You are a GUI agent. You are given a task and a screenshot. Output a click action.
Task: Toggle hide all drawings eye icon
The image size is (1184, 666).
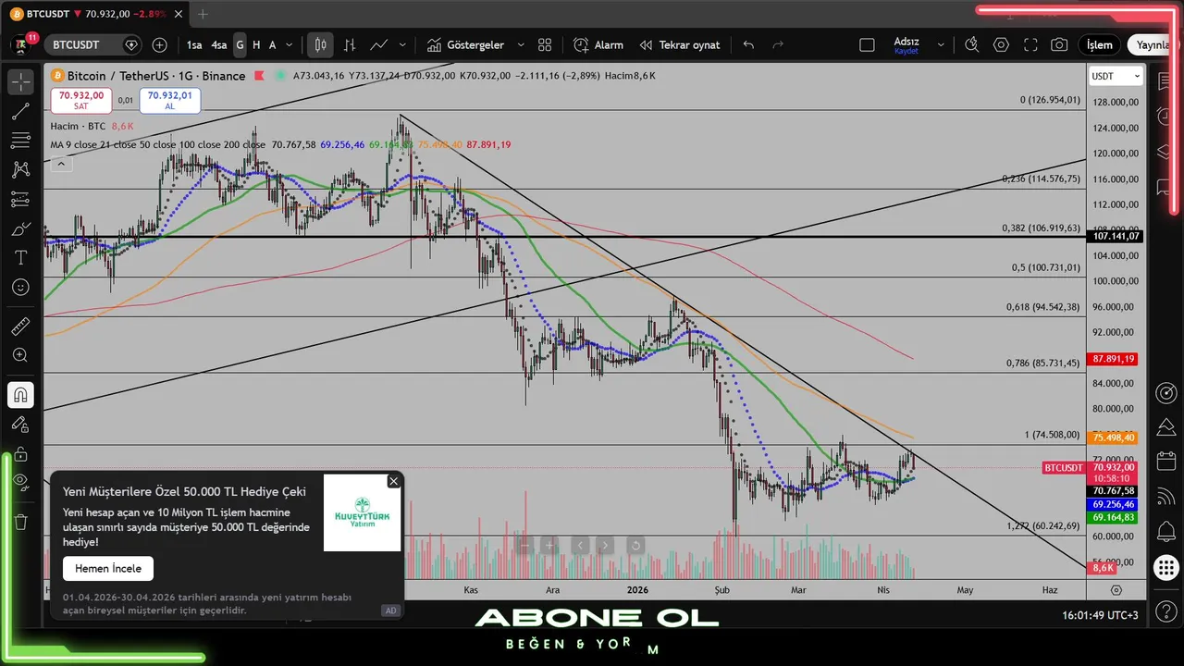[x=20, y=480]
